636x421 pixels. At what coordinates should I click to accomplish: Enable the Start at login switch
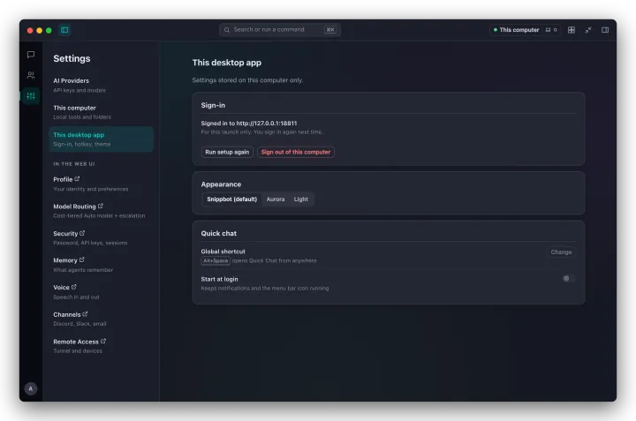(568, 278)
